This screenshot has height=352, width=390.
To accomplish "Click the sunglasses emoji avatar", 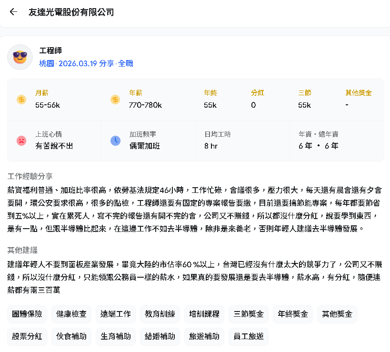I will click(20, 57).
